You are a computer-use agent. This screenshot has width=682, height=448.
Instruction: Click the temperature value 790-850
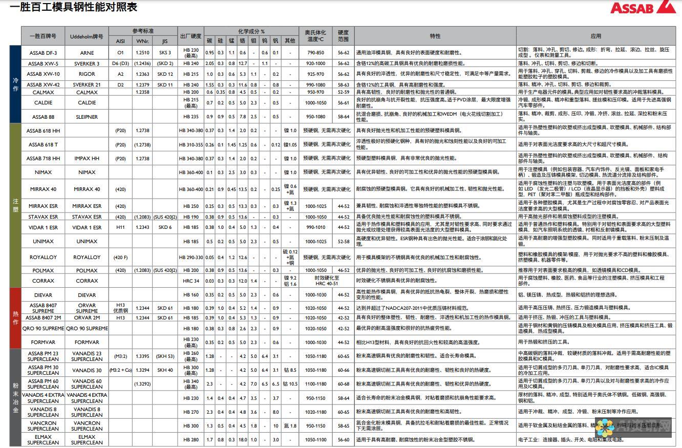(x=315, y=53)
